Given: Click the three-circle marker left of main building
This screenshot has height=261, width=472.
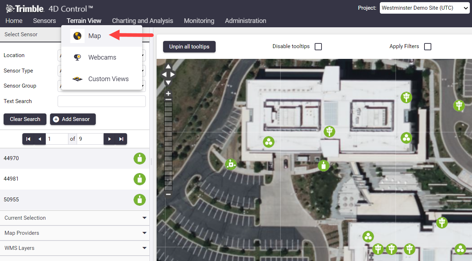Looking at the screenshot, I should click(x=269, y=142).
